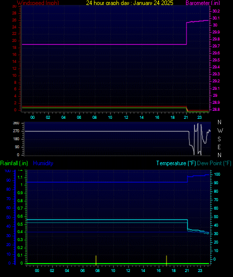Click the flat white wind direction line
This screenshot has width=233, height=277.
[x=106, y=131]
